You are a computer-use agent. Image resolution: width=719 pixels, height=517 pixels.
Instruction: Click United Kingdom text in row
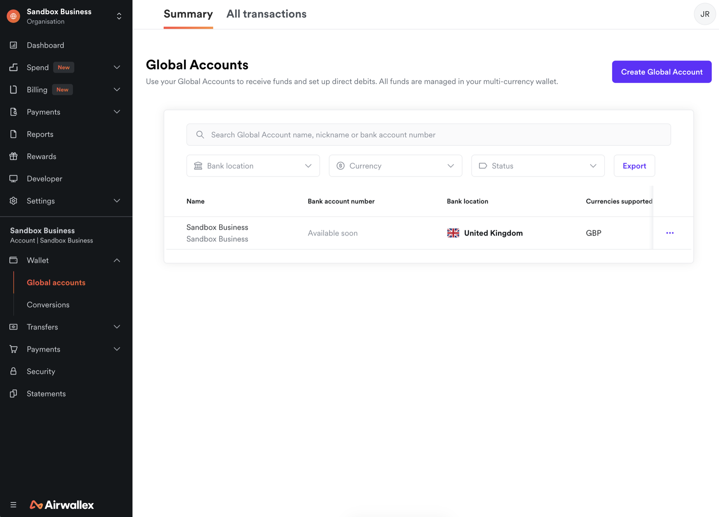pos(493,233)
